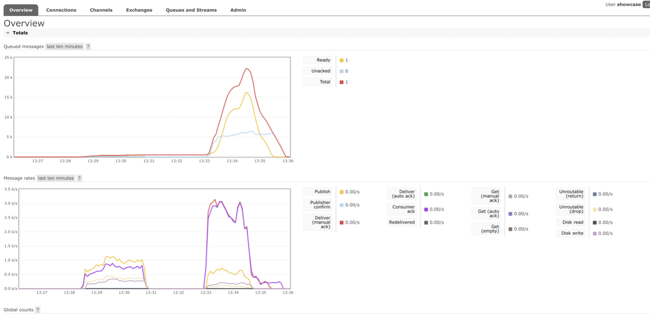The width and height of the screenshot is (650, 319).
Task: Go to the Exchanges tab
Action: point(139,10)
